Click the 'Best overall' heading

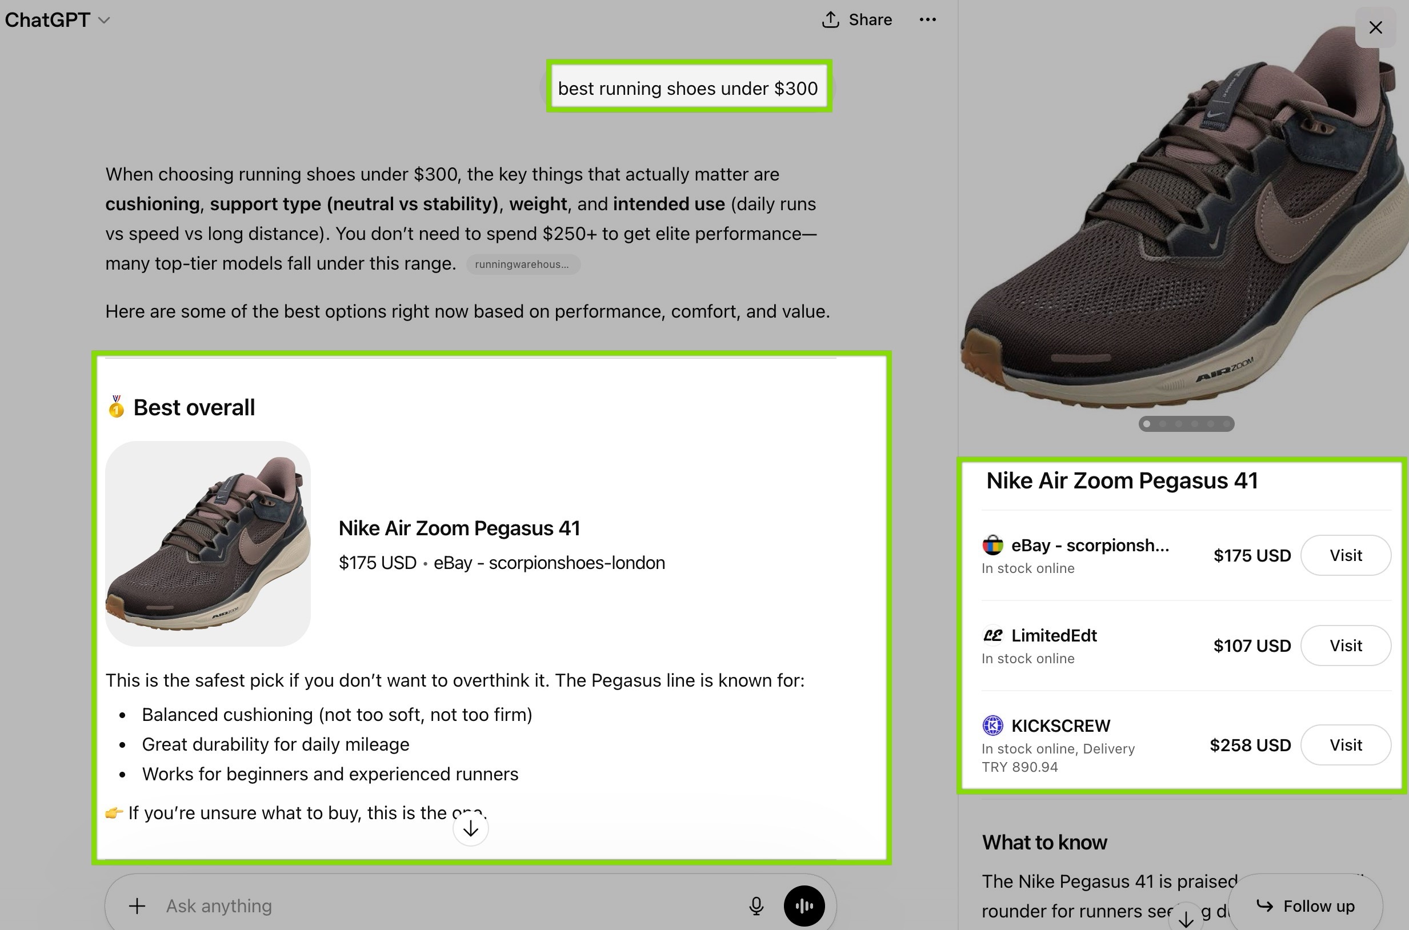pyautogui.click(x=193, y=407)
